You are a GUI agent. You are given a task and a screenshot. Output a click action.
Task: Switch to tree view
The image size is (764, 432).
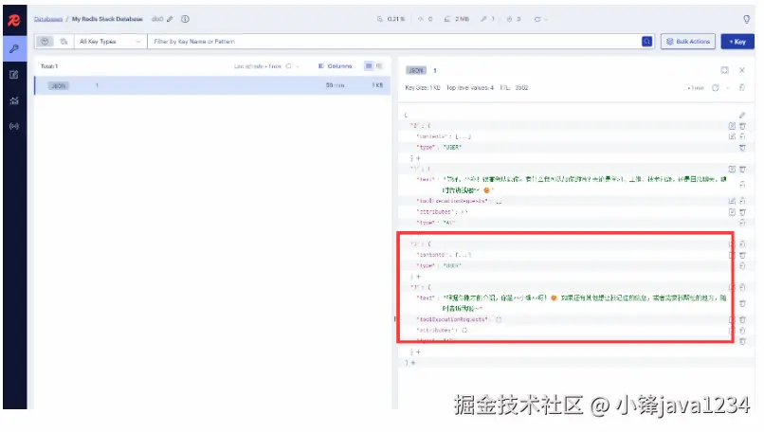click(x=379, y=65)
